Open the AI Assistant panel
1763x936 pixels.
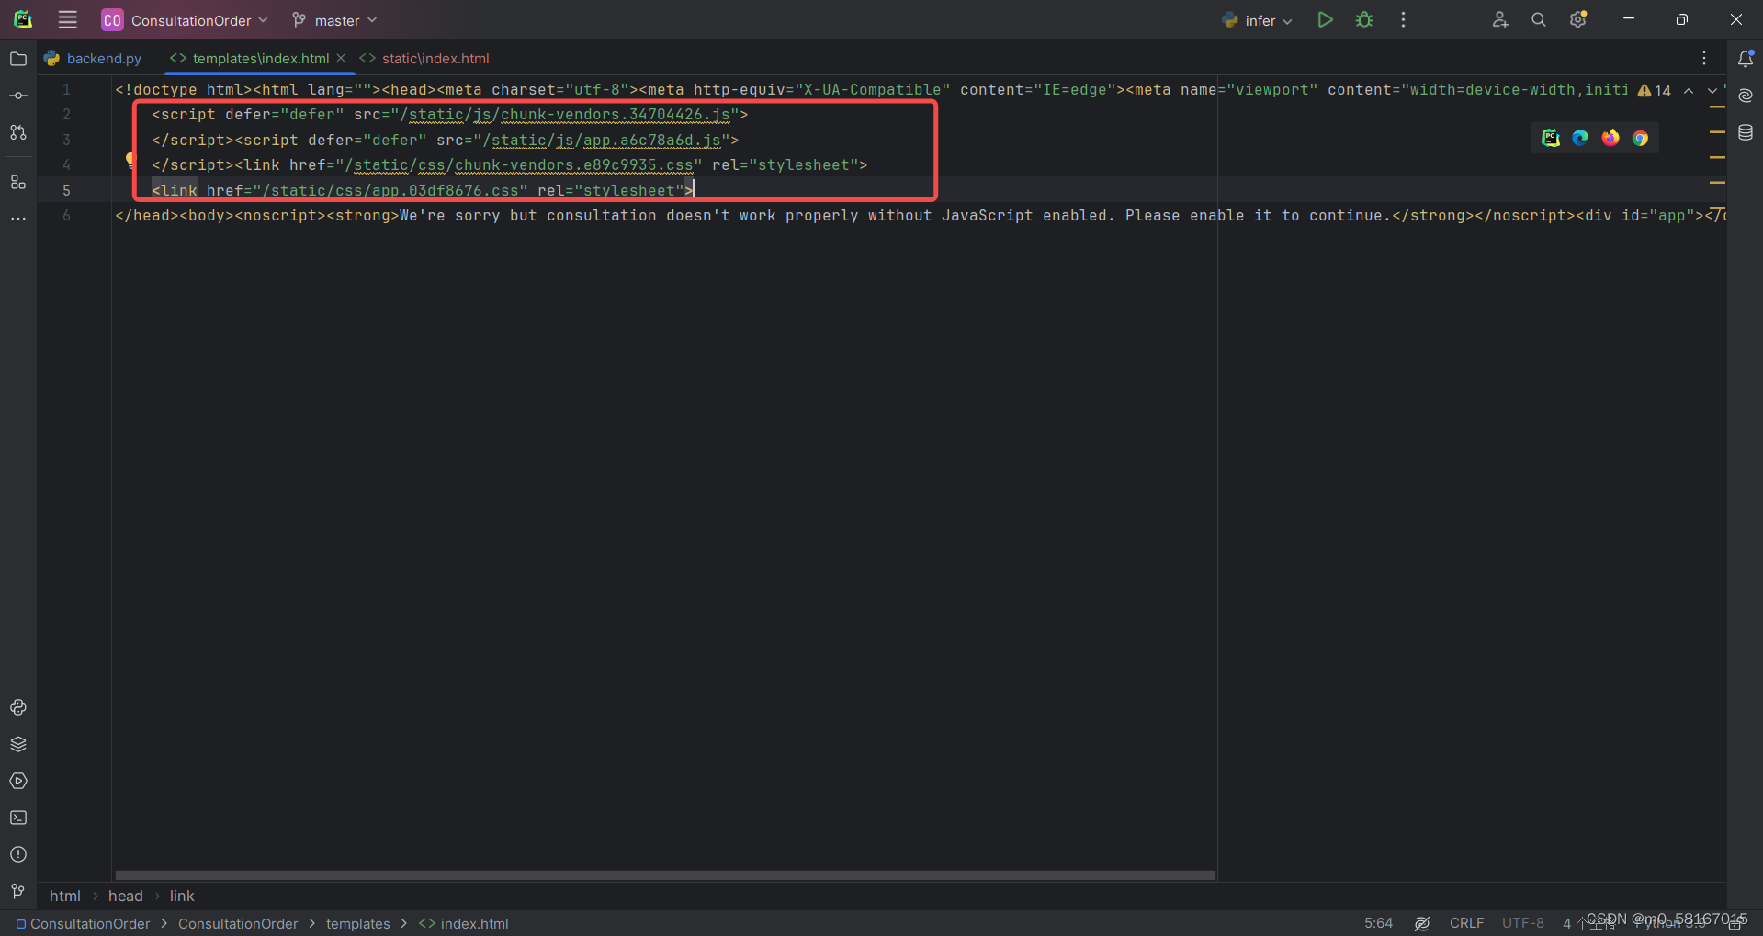[1746, 96]
